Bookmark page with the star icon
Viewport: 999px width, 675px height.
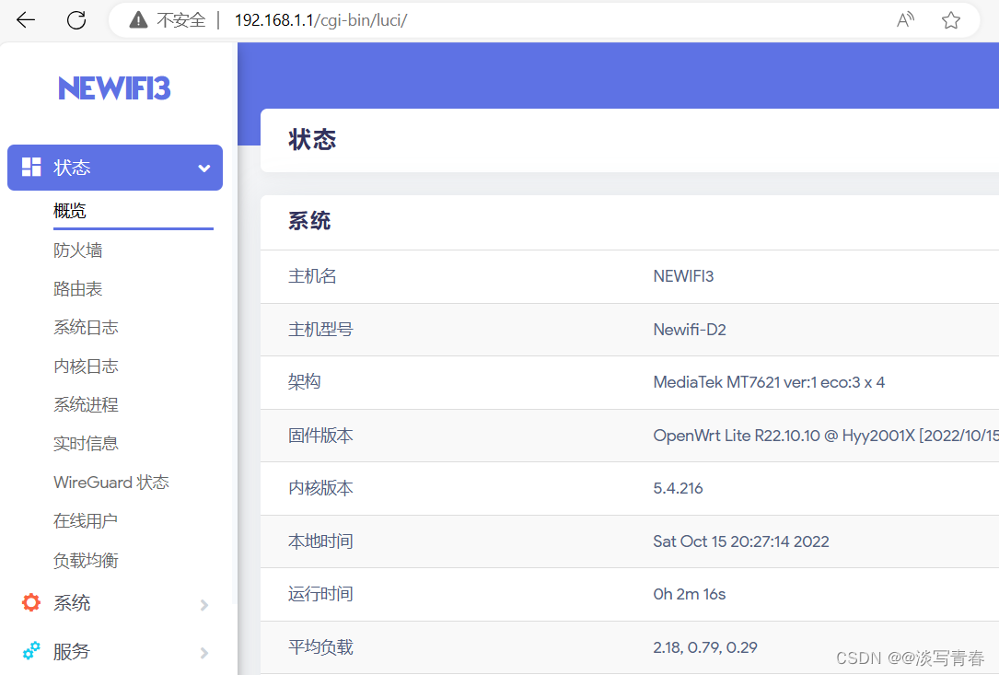950,20
